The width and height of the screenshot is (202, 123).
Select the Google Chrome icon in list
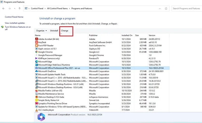(36, 52)
